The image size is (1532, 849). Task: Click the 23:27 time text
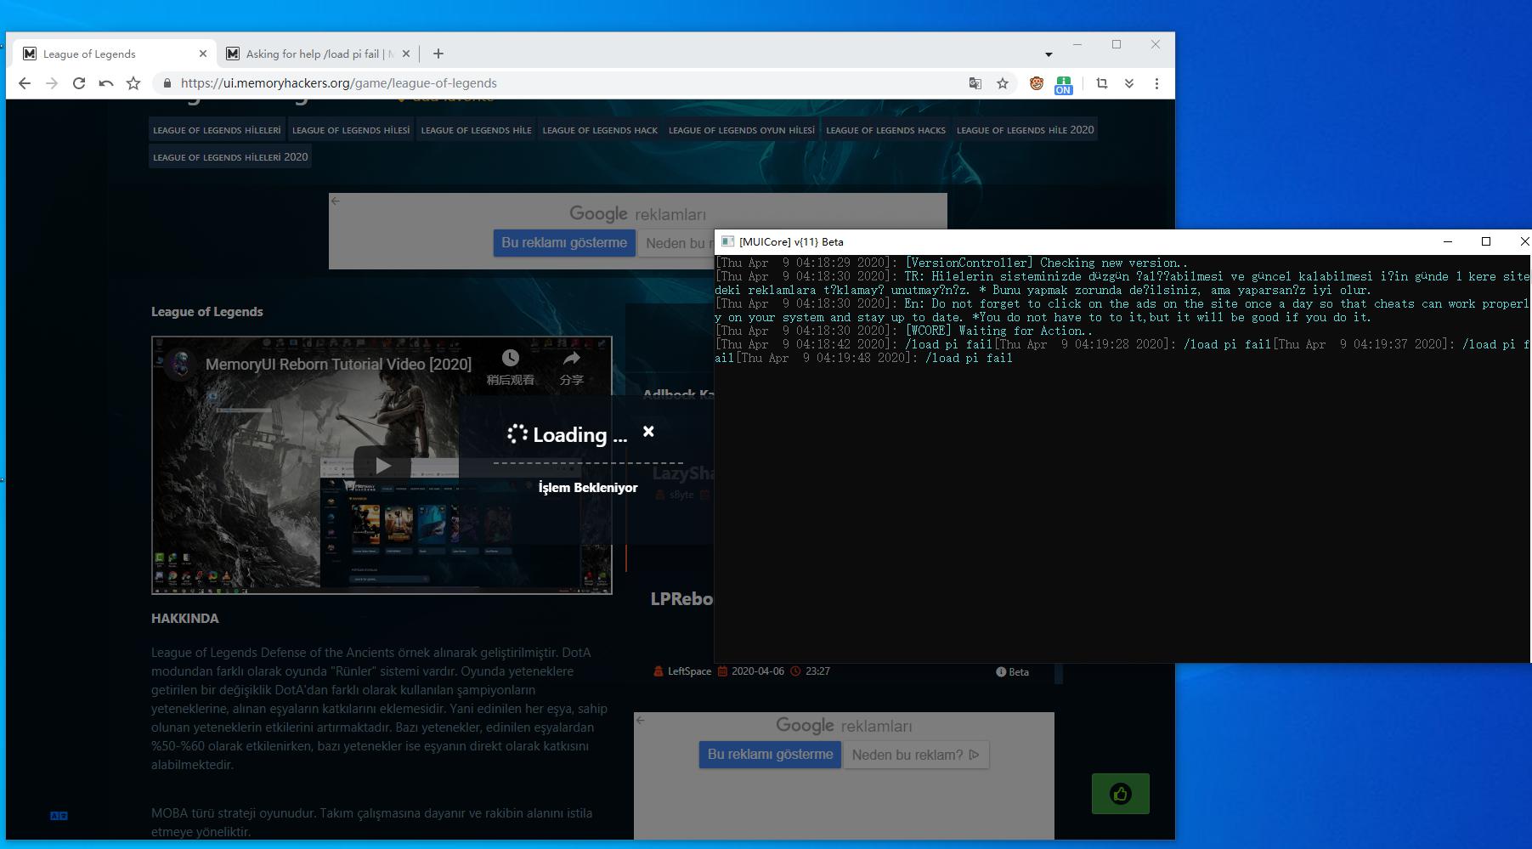pos(817,671)
